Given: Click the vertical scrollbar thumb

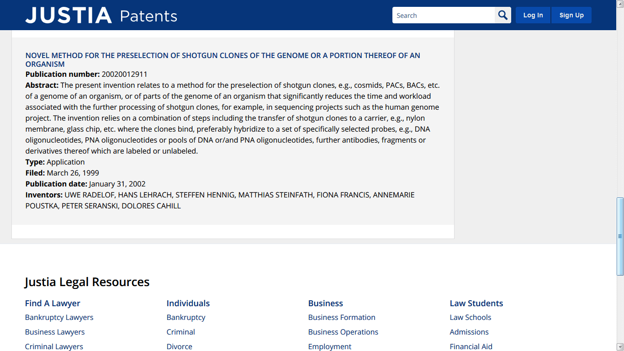Looking at the screenshot, I should tap(620, 236).
